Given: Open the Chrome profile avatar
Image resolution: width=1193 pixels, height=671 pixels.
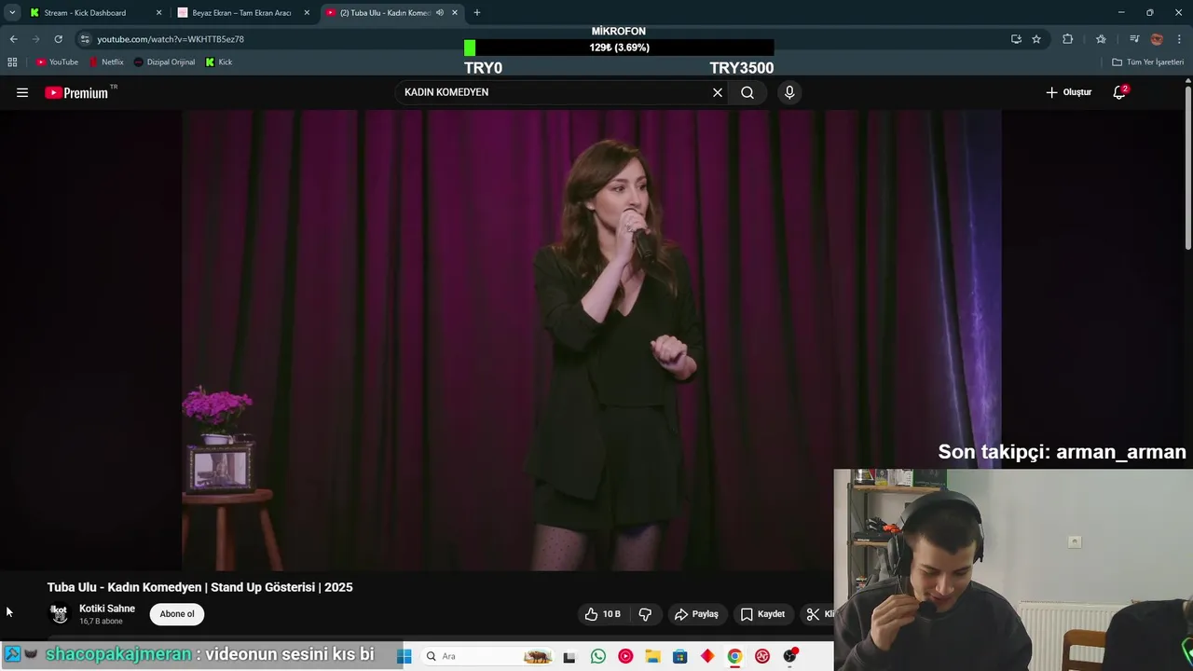Looking at the screenshot, I should point(1157,39).
